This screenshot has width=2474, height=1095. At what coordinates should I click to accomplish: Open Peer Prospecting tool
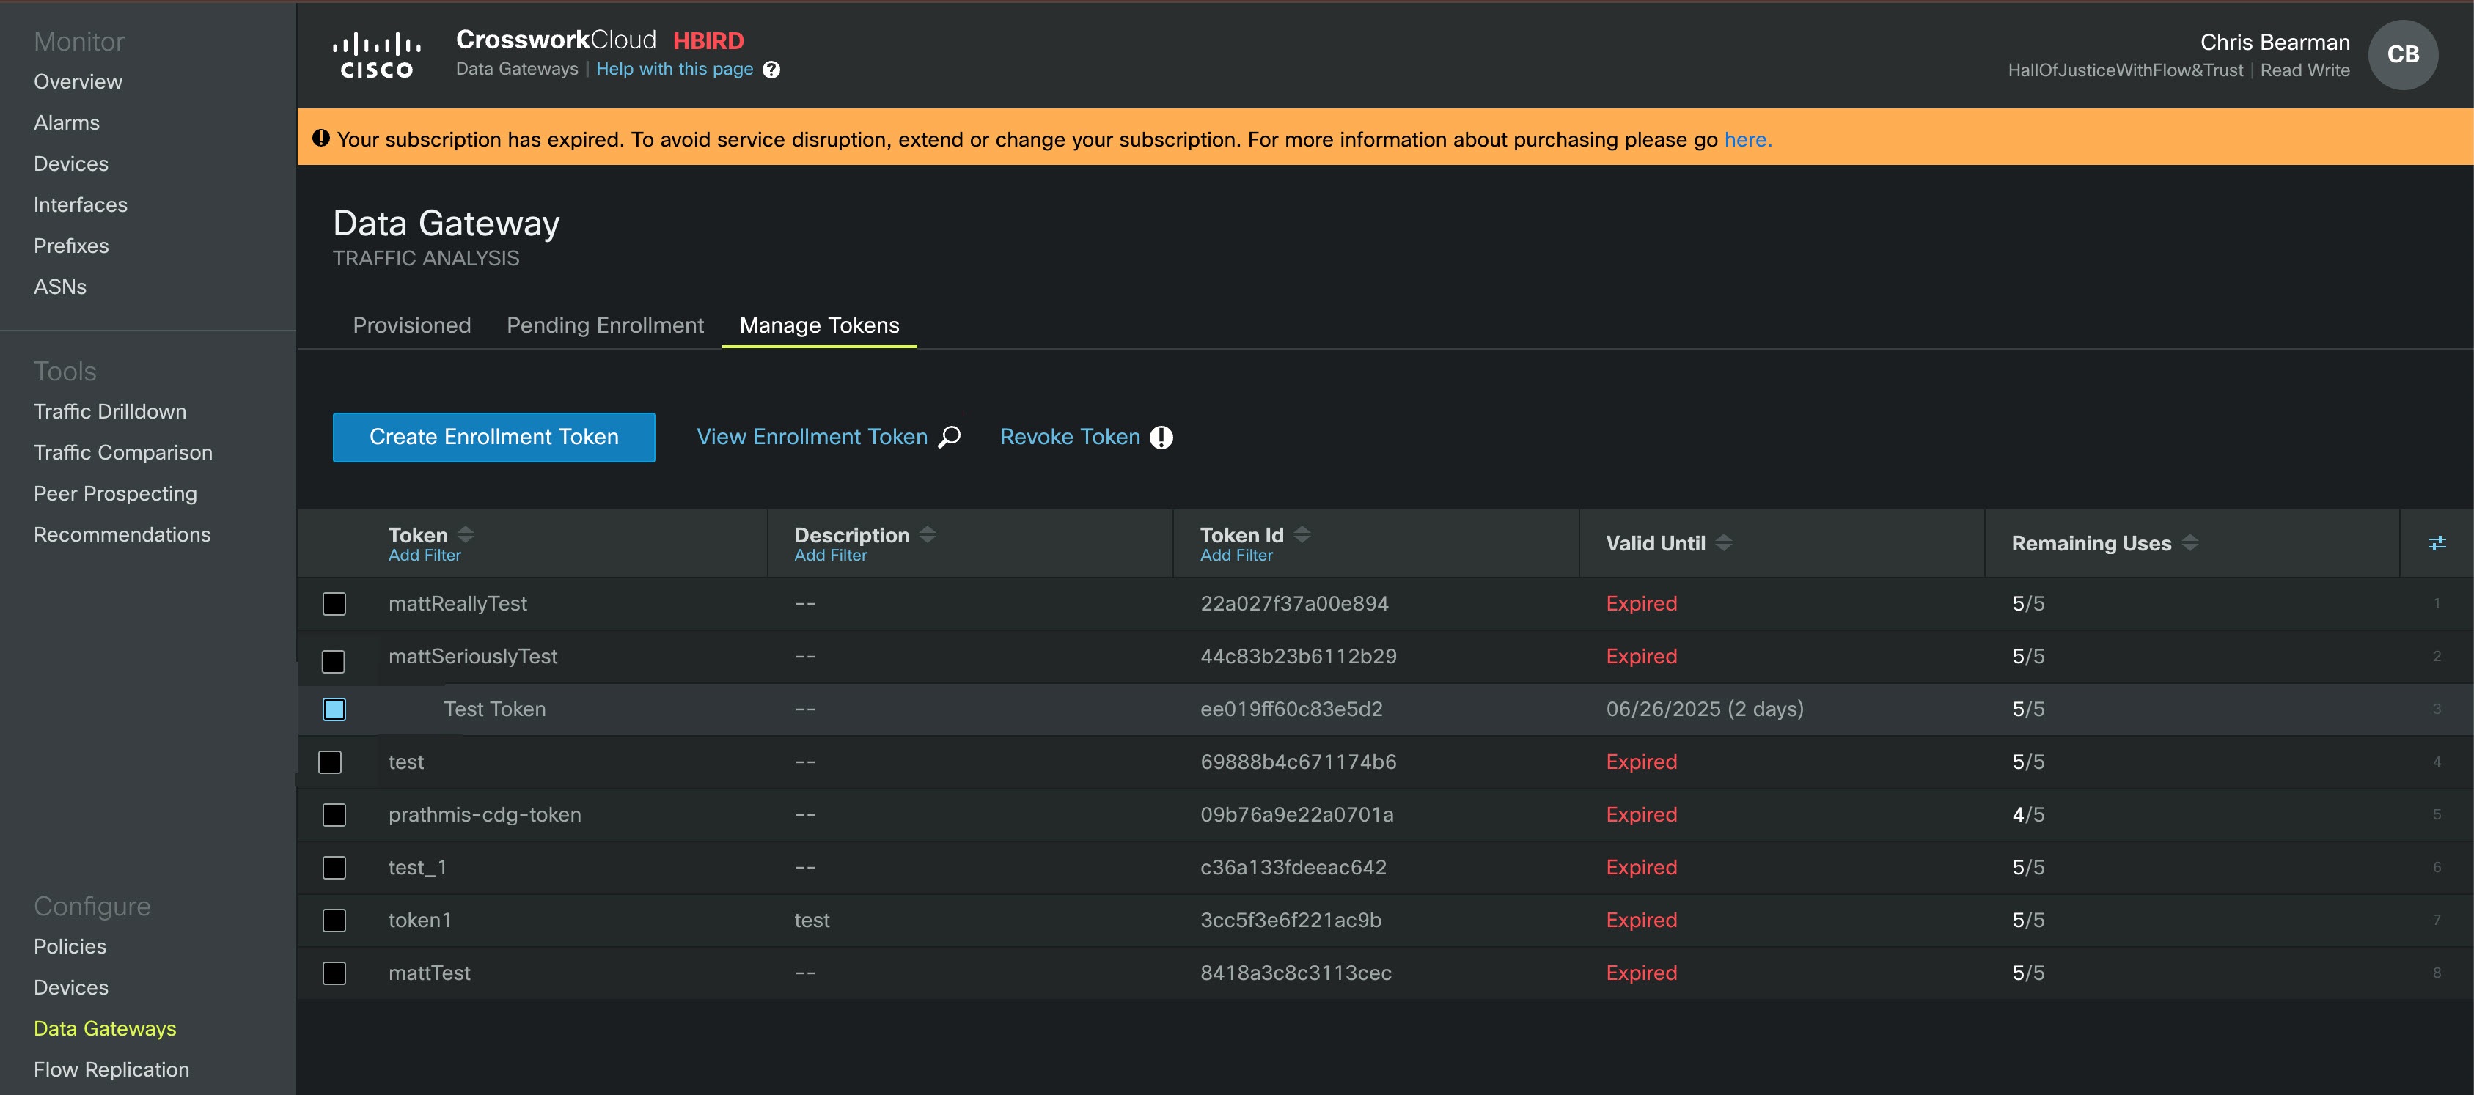tap(115, 494)
